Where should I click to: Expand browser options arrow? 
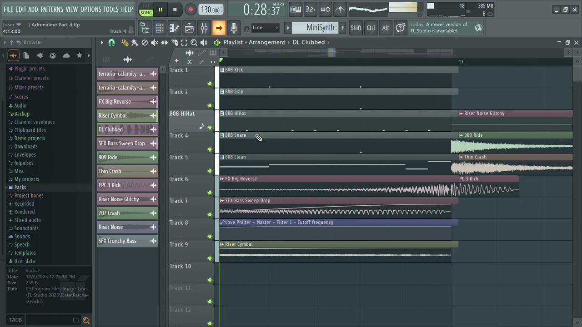pos(5,42)
